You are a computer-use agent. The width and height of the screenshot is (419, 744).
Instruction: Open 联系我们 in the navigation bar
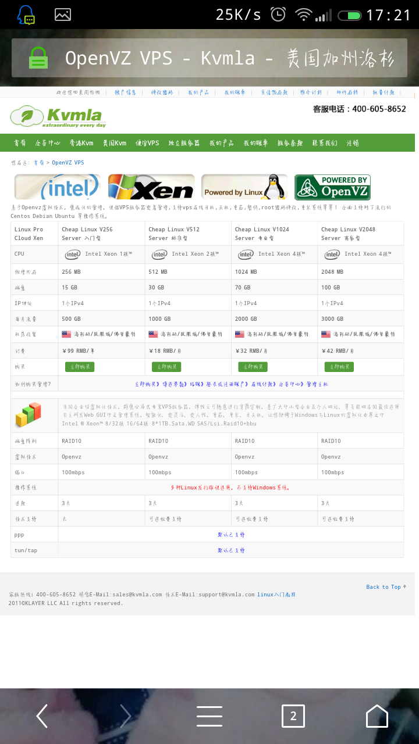(324, 143)
